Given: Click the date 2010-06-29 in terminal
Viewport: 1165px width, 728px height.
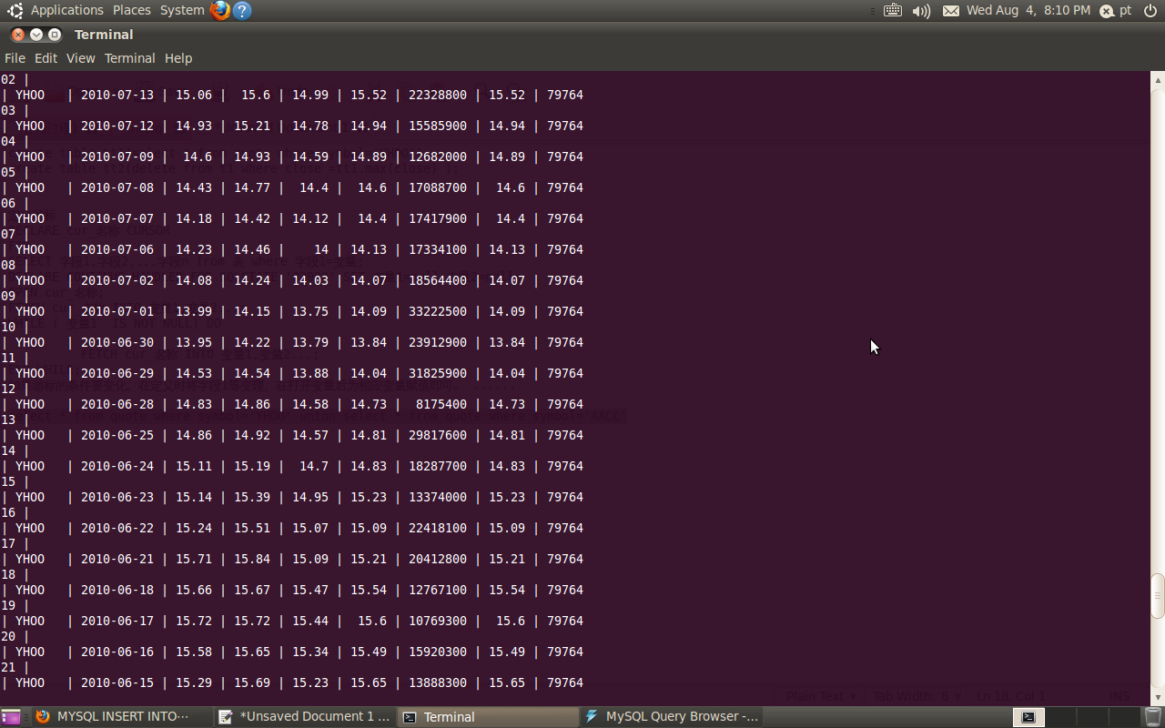Looking at the screenshot, I should [x=117, y=373].
